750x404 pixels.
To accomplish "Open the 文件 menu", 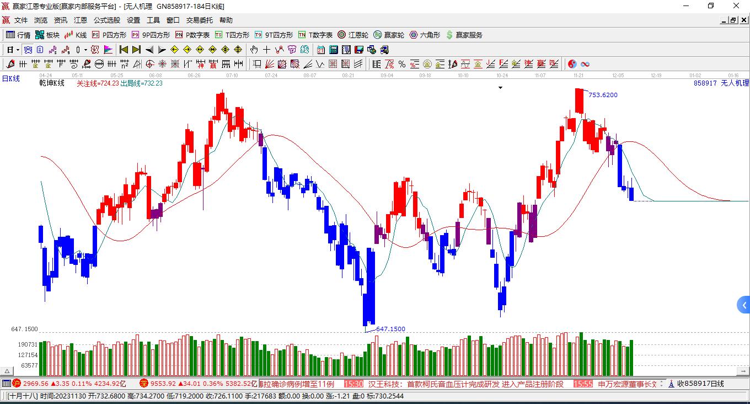I will click(x=21, y=20).
